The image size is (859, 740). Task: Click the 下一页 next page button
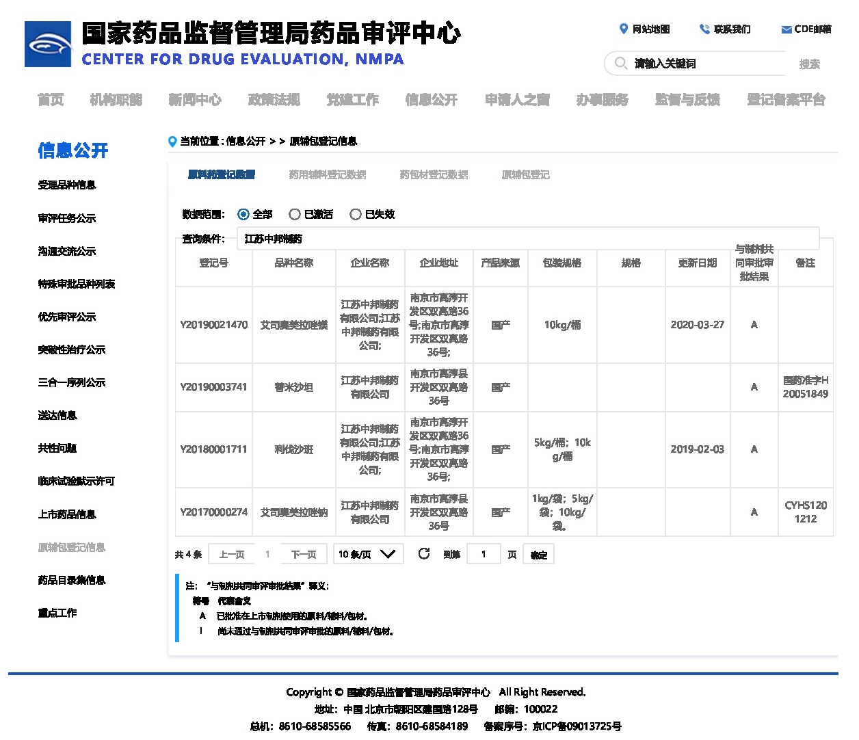pyautogui.click(x=304, y=555)
